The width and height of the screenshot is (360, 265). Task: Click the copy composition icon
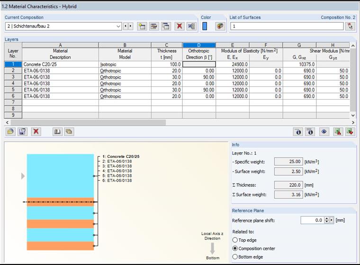[x=166, y=26]
